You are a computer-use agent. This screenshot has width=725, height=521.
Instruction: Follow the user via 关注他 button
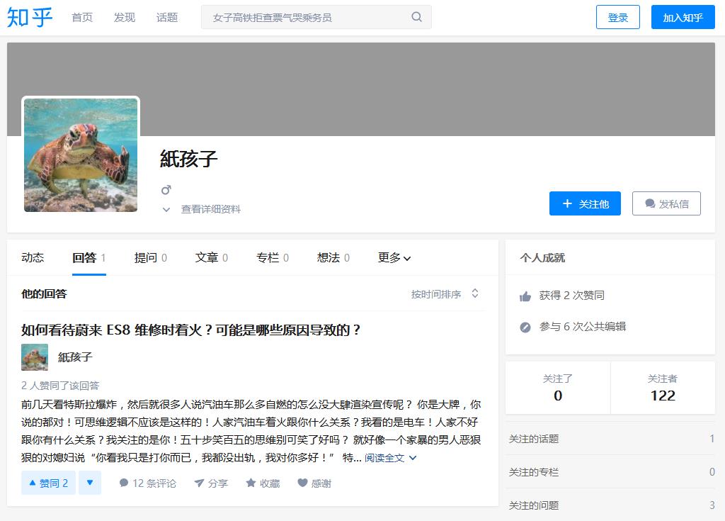(x=585, y=203)
